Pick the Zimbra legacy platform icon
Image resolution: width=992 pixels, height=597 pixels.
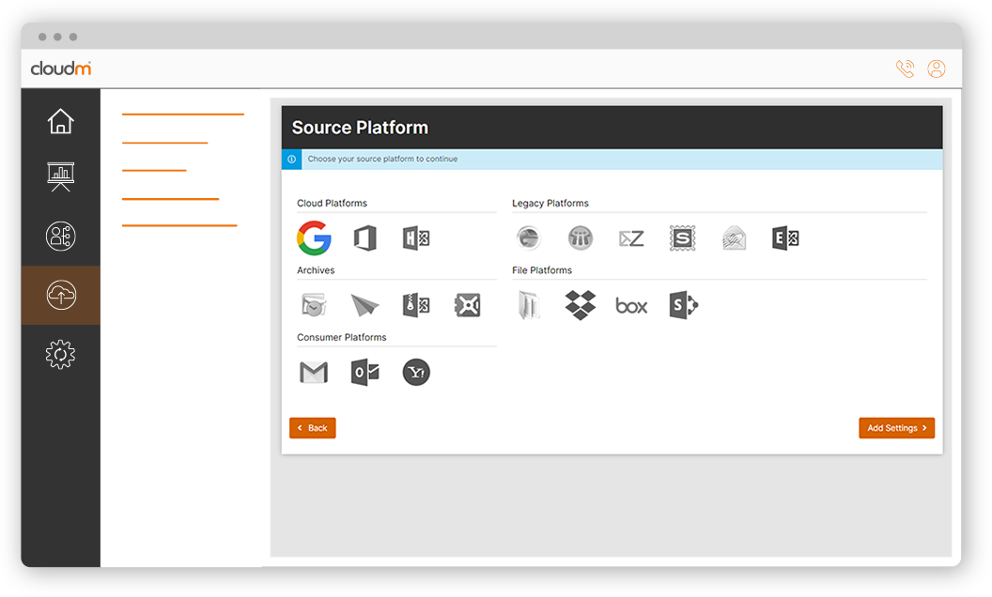631,238
